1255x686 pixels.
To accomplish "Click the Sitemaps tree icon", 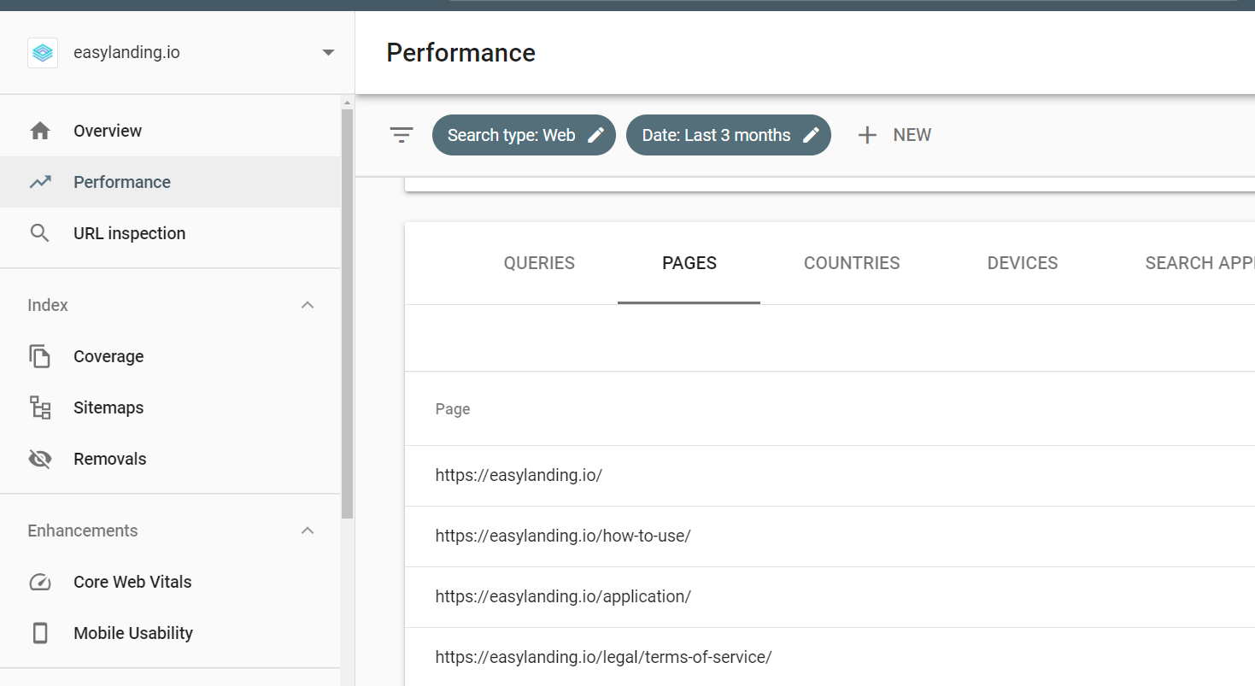I will tap(40, 407).
